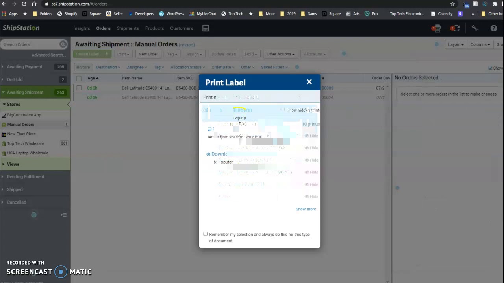The width and height of the screenshot is (504, 283).
Task: Select the New Ebay Store in sidebar
Action: 21,134
